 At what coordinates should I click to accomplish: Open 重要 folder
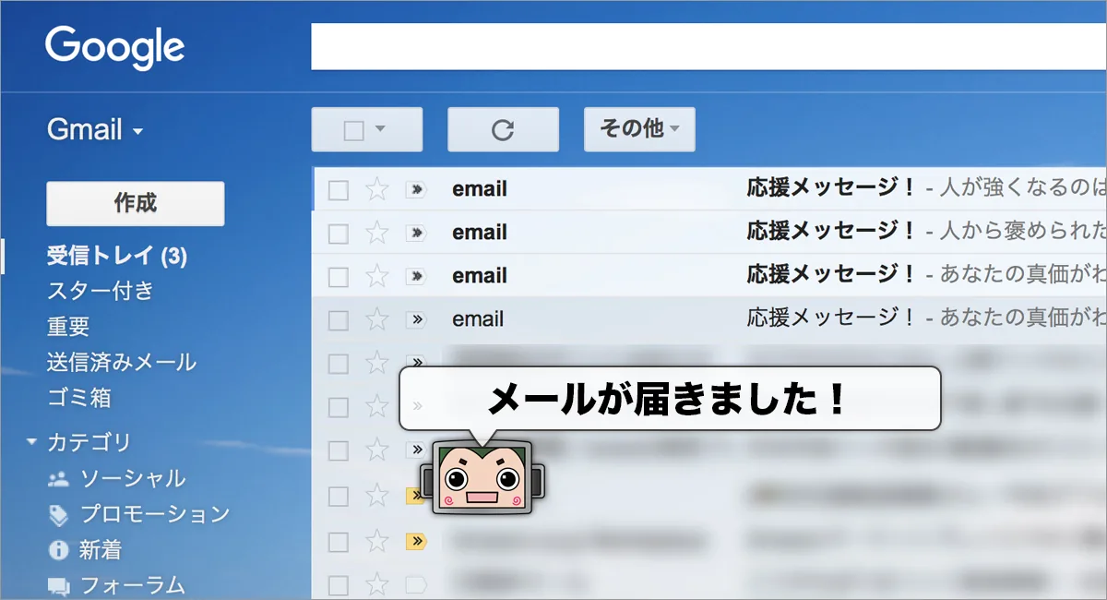pyautogui.click(x=68, y=327)
